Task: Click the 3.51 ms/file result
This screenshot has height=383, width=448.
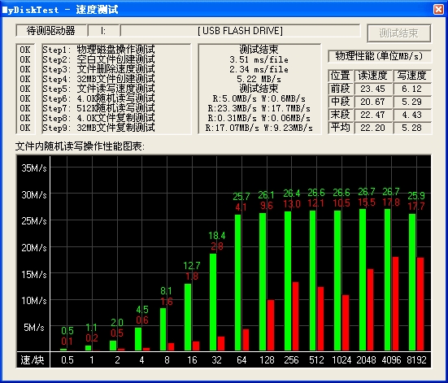Action: 259,59
